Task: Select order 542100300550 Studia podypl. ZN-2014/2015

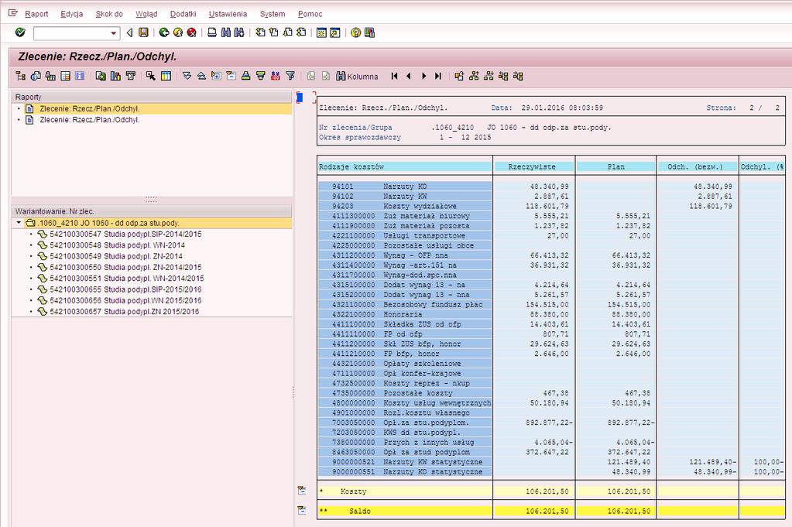Action: tap(125, 268)
